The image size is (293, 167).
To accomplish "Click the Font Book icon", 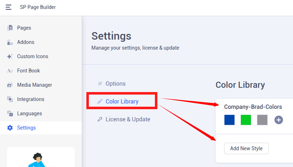I will 10,71.
